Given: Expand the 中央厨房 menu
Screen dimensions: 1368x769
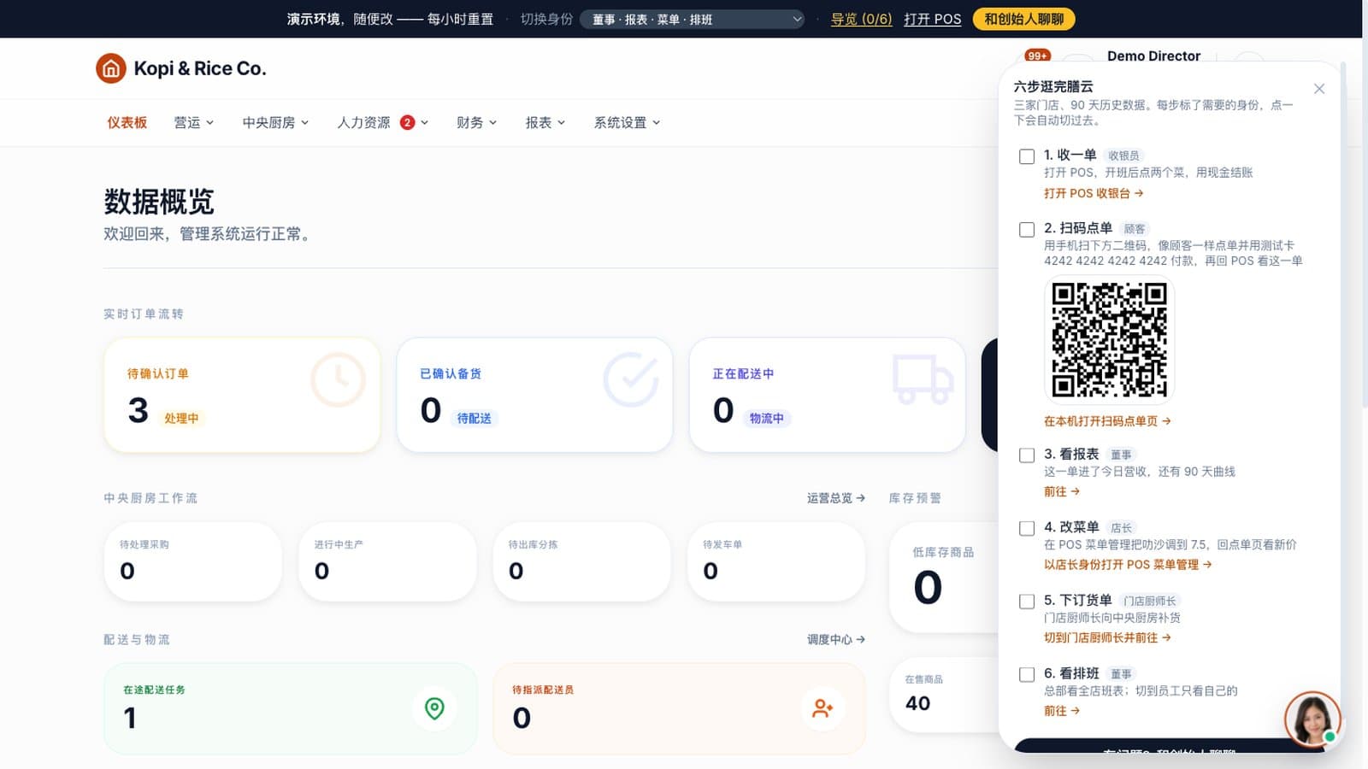Looking at the screenshot, I should coord(275,122).
